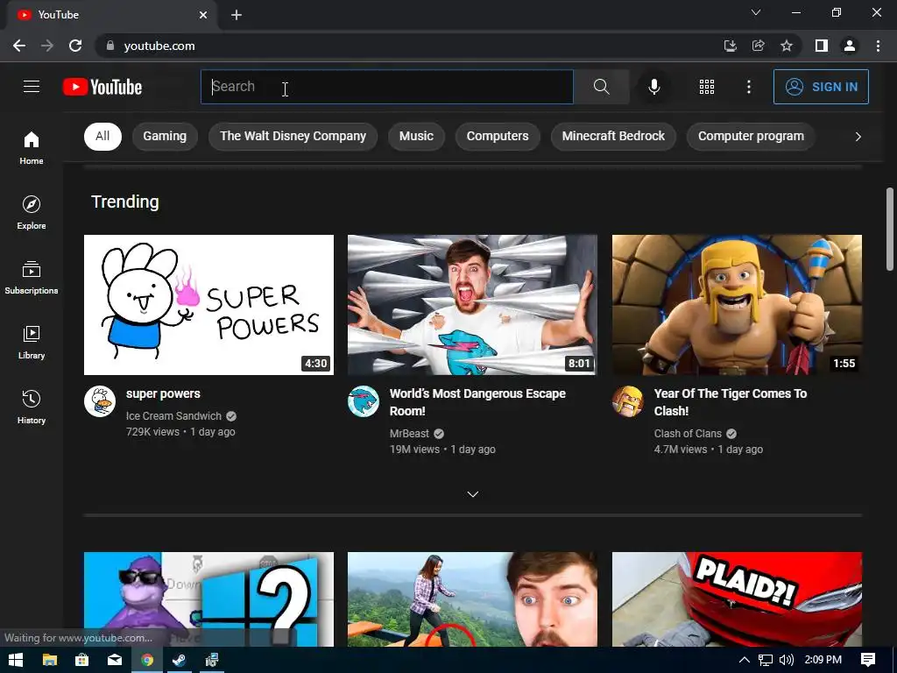
Task: Open File Explorer from taskbar
Action: pyautogui.click(x=50, y=660)
